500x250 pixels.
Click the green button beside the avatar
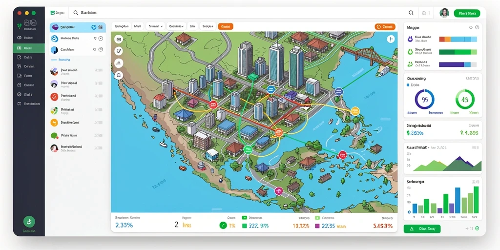point(467,13)
